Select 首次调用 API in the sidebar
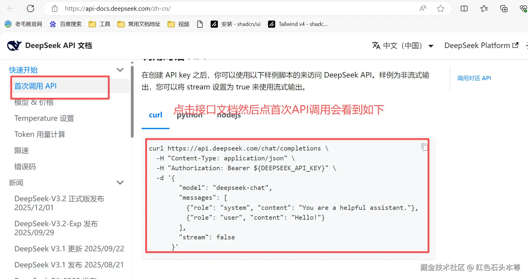This screenshot has height=279, width=528. (36, 86)
